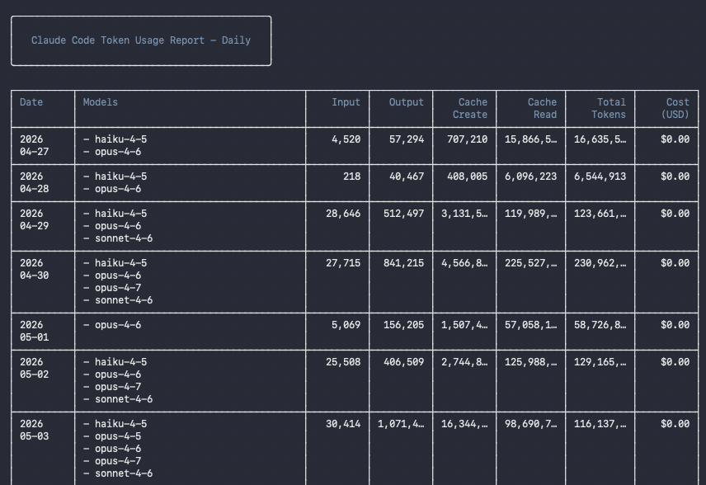Select 'opus-4-6' in the 04-28 row
Screen dimensions: 706x485
click(118, 189)
